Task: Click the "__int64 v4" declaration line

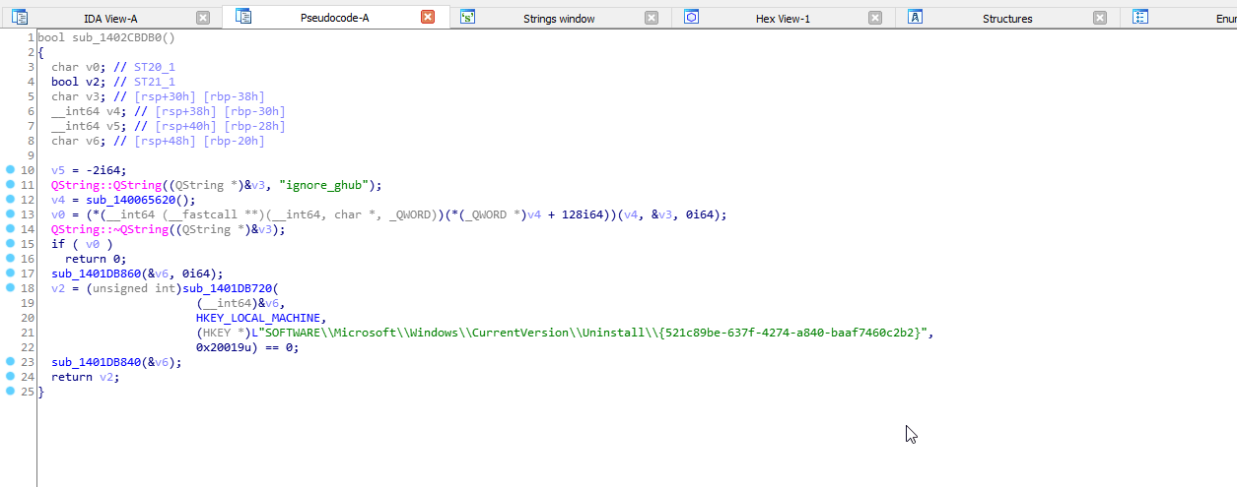Action: tap(169, 111)
